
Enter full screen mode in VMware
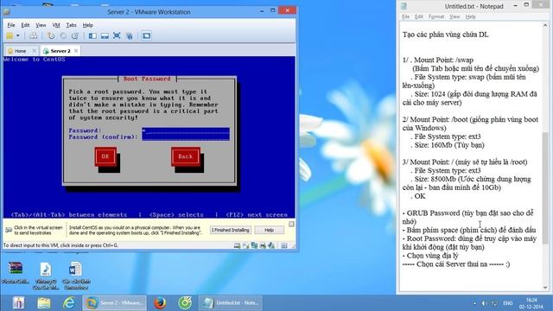[117, 35]
